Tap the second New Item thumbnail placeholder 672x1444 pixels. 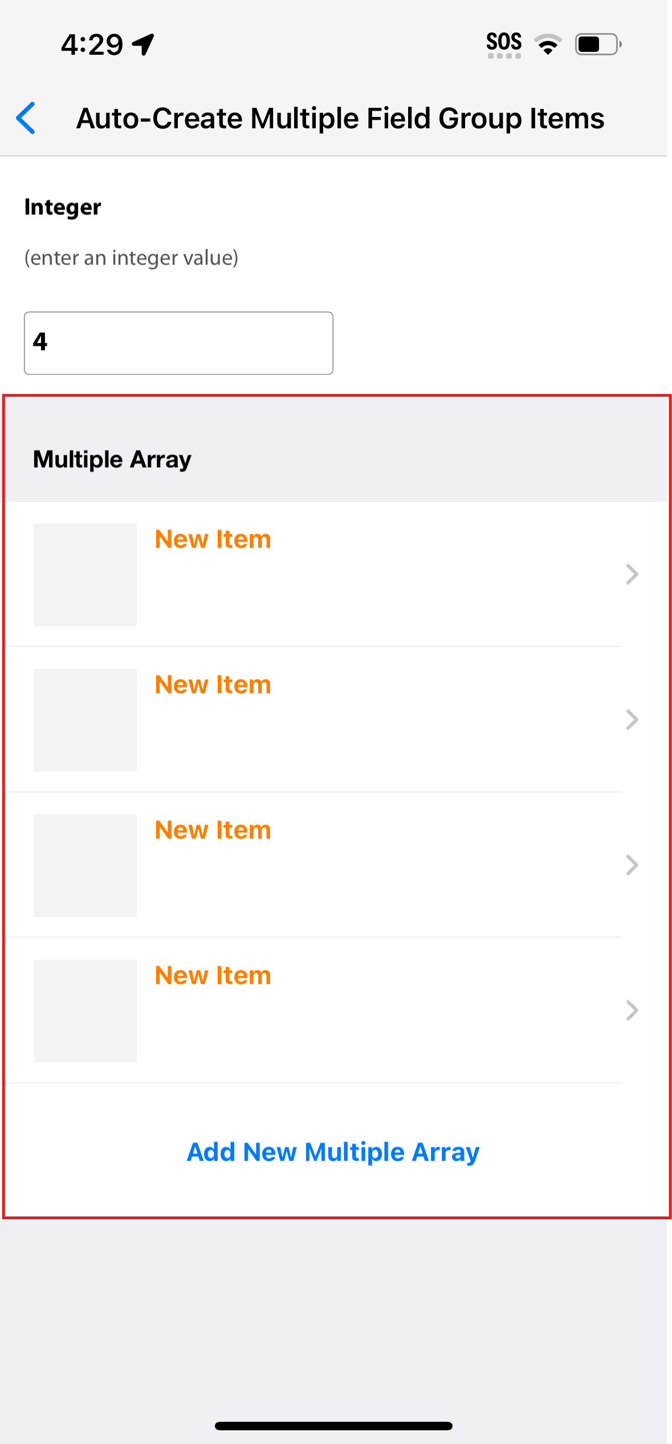coord(85,720)
